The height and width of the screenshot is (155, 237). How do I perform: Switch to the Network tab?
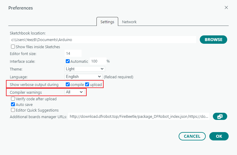[129, 22]
